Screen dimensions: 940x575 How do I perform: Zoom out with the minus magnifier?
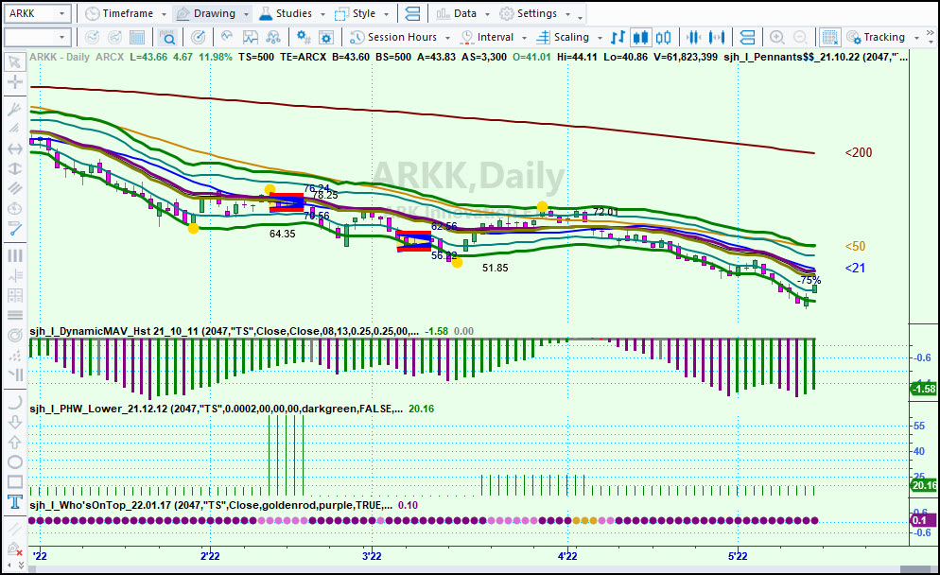click(x=800, y=38)
